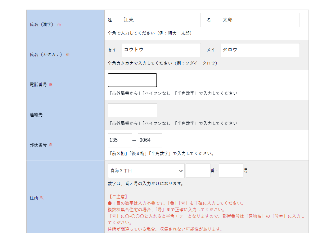
Task: Click the 号 number input field
Action: [x=231, y=171]
